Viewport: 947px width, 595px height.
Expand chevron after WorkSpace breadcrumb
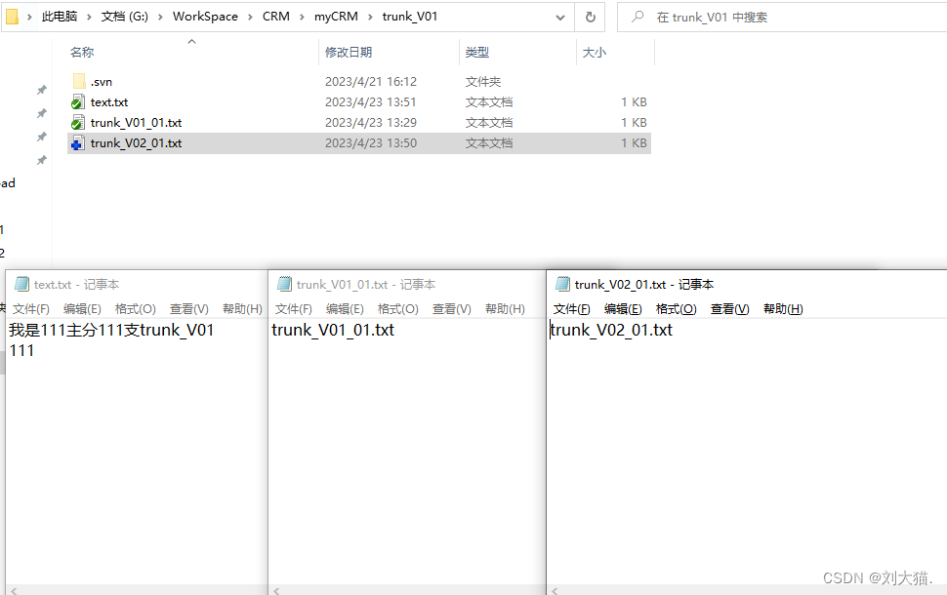250,17
